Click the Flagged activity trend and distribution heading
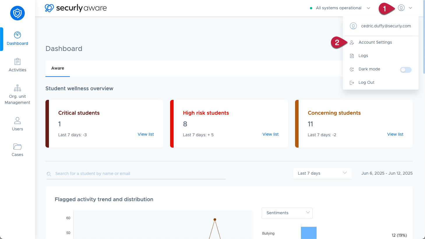 pos(104,199)
